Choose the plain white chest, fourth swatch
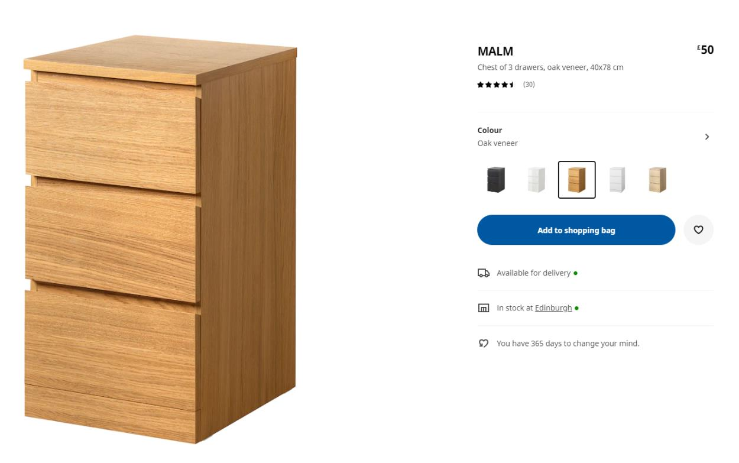739x463 pixels. click(x=617, y=180)
